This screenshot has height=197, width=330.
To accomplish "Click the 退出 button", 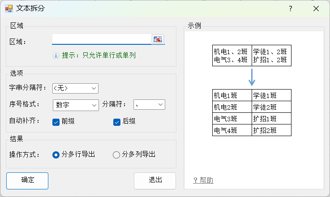I will (x=155, y=181).
